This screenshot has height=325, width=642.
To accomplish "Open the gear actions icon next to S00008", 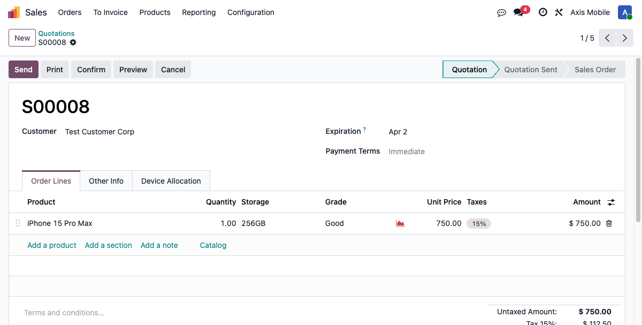I will pyautogui.click(x=73, y=42).
